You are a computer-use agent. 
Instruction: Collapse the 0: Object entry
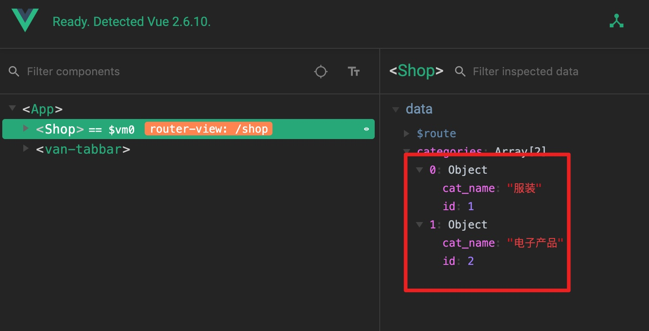coord(419,170)
